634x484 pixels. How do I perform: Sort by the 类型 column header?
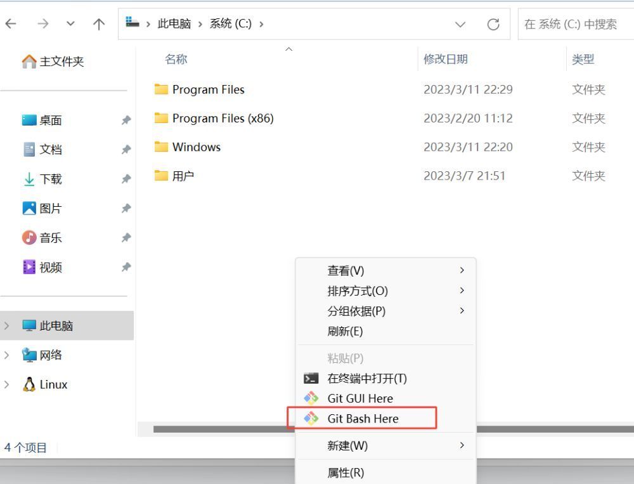[x=583, y=60]
